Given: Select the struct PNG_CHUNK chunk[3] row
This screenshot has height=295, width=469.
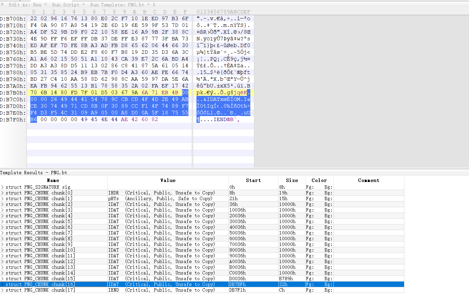Looking at the screenshot, I should 202,210.
